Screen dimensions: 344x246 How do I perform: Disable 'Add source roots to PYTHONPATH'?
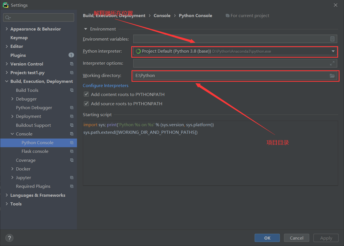tap(86, 104)
